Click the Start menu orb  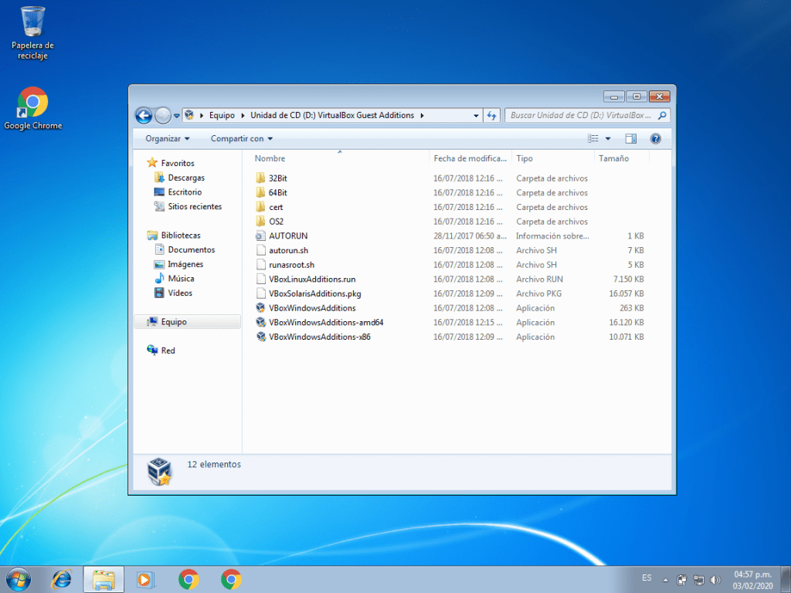(x=19, y=579)
